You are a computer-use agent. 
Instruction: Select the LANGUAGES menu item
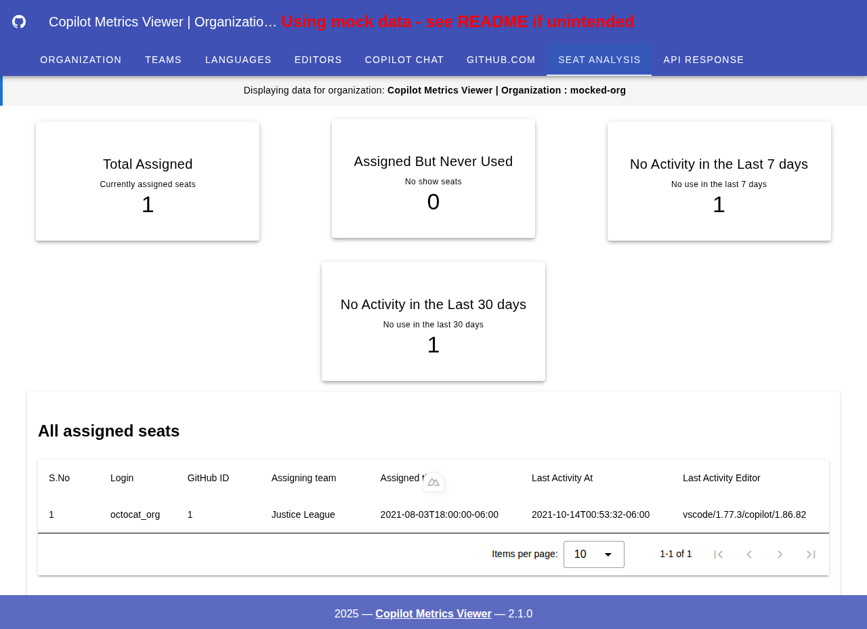pos(238,59)
